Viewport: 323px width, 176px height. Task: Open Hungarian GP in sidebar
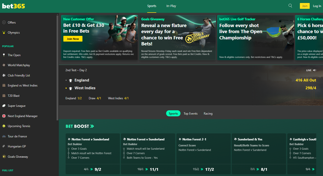click(x=17, y=146)
